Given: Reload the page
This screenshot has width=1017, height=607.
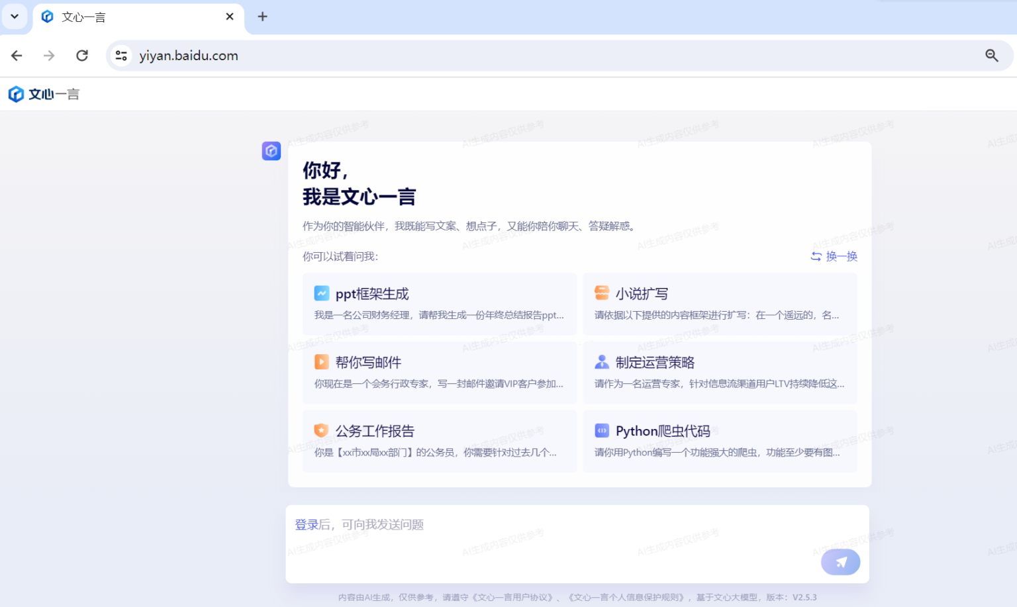Looking at the screenshot, I should coord(81,56).
